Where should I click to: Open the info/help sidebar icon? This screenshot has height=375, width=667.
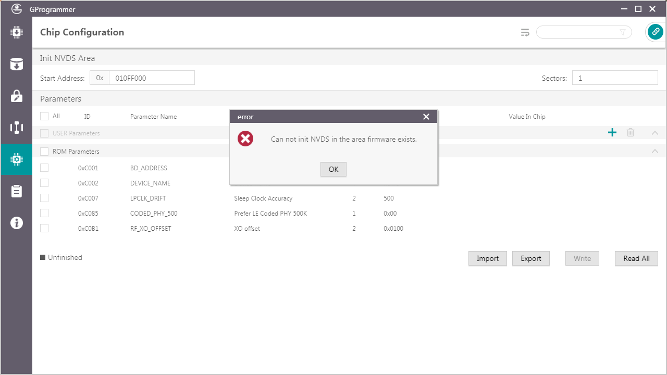coord(16,223)
